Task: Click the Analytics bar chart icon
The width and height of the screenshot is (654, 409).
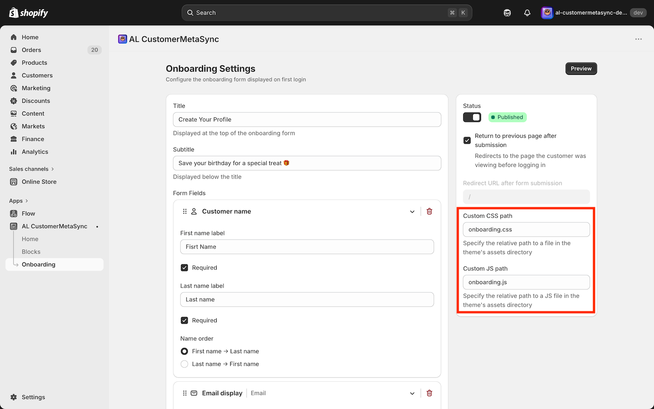Action: [x=14, y=152]
